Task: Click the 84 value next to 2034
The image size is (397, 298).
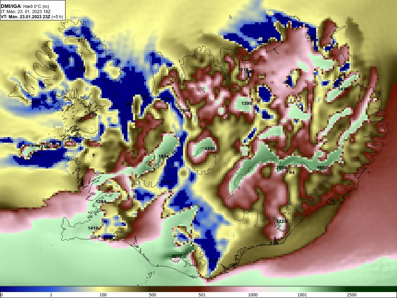Action: point(292,172)
